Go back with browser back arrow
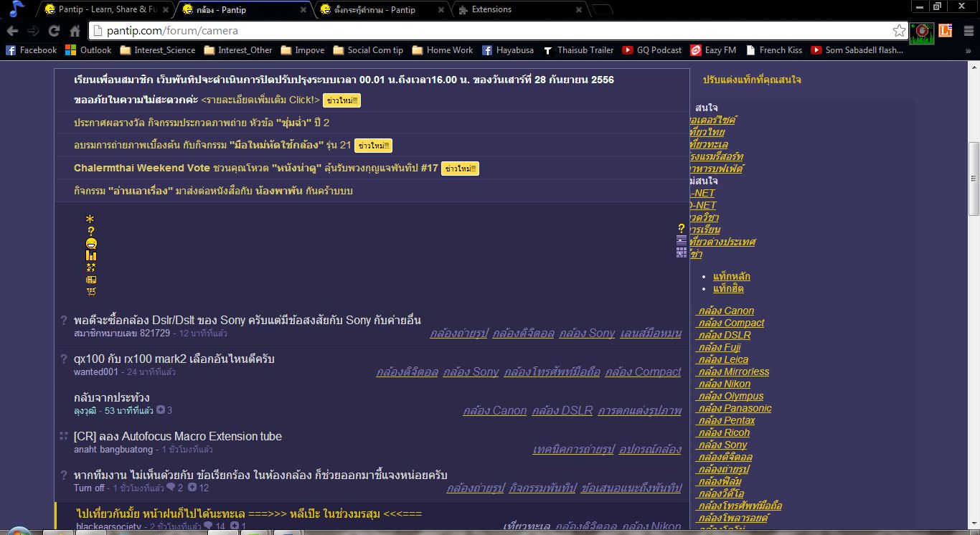Viewport: 980px width, 535px height. pos(12,31)
